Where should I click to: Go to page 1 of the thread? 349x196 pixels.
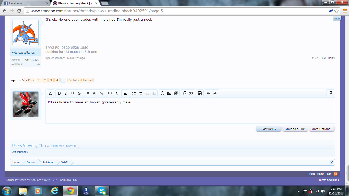(x=39, y=80)
